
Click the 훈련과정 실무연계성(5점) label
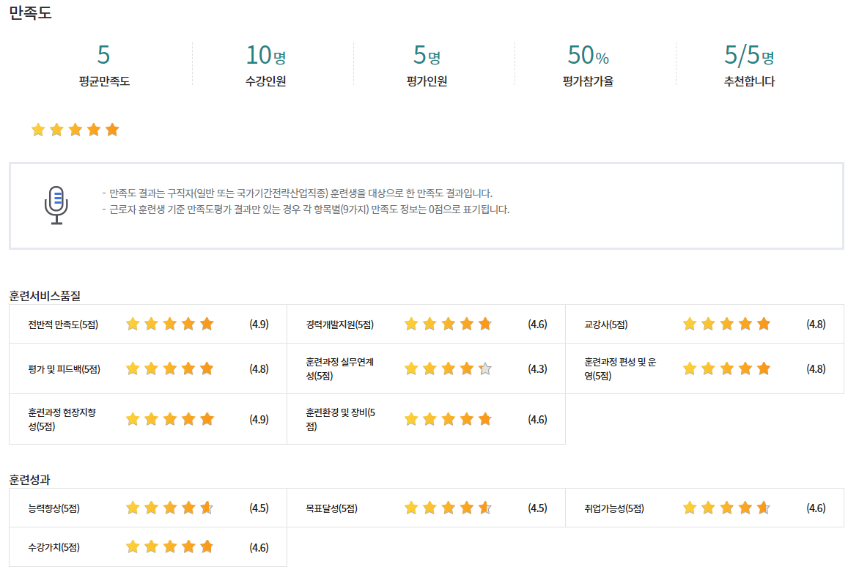(339, 369)
